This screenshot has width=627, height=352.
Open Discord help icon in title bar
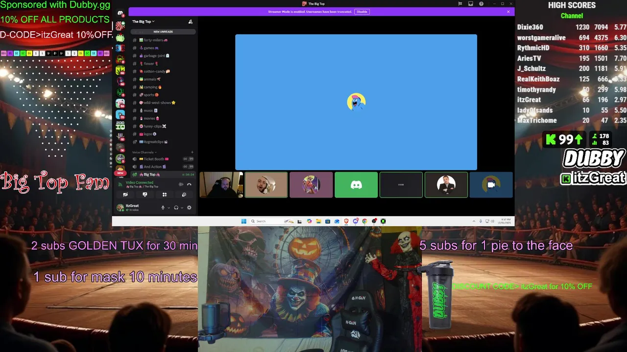(x=481, y=3)
